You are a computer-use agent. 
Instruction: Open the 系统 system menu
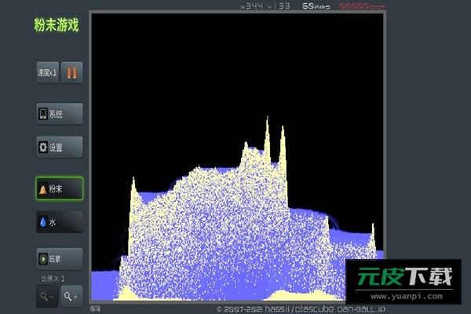point(60,114)
